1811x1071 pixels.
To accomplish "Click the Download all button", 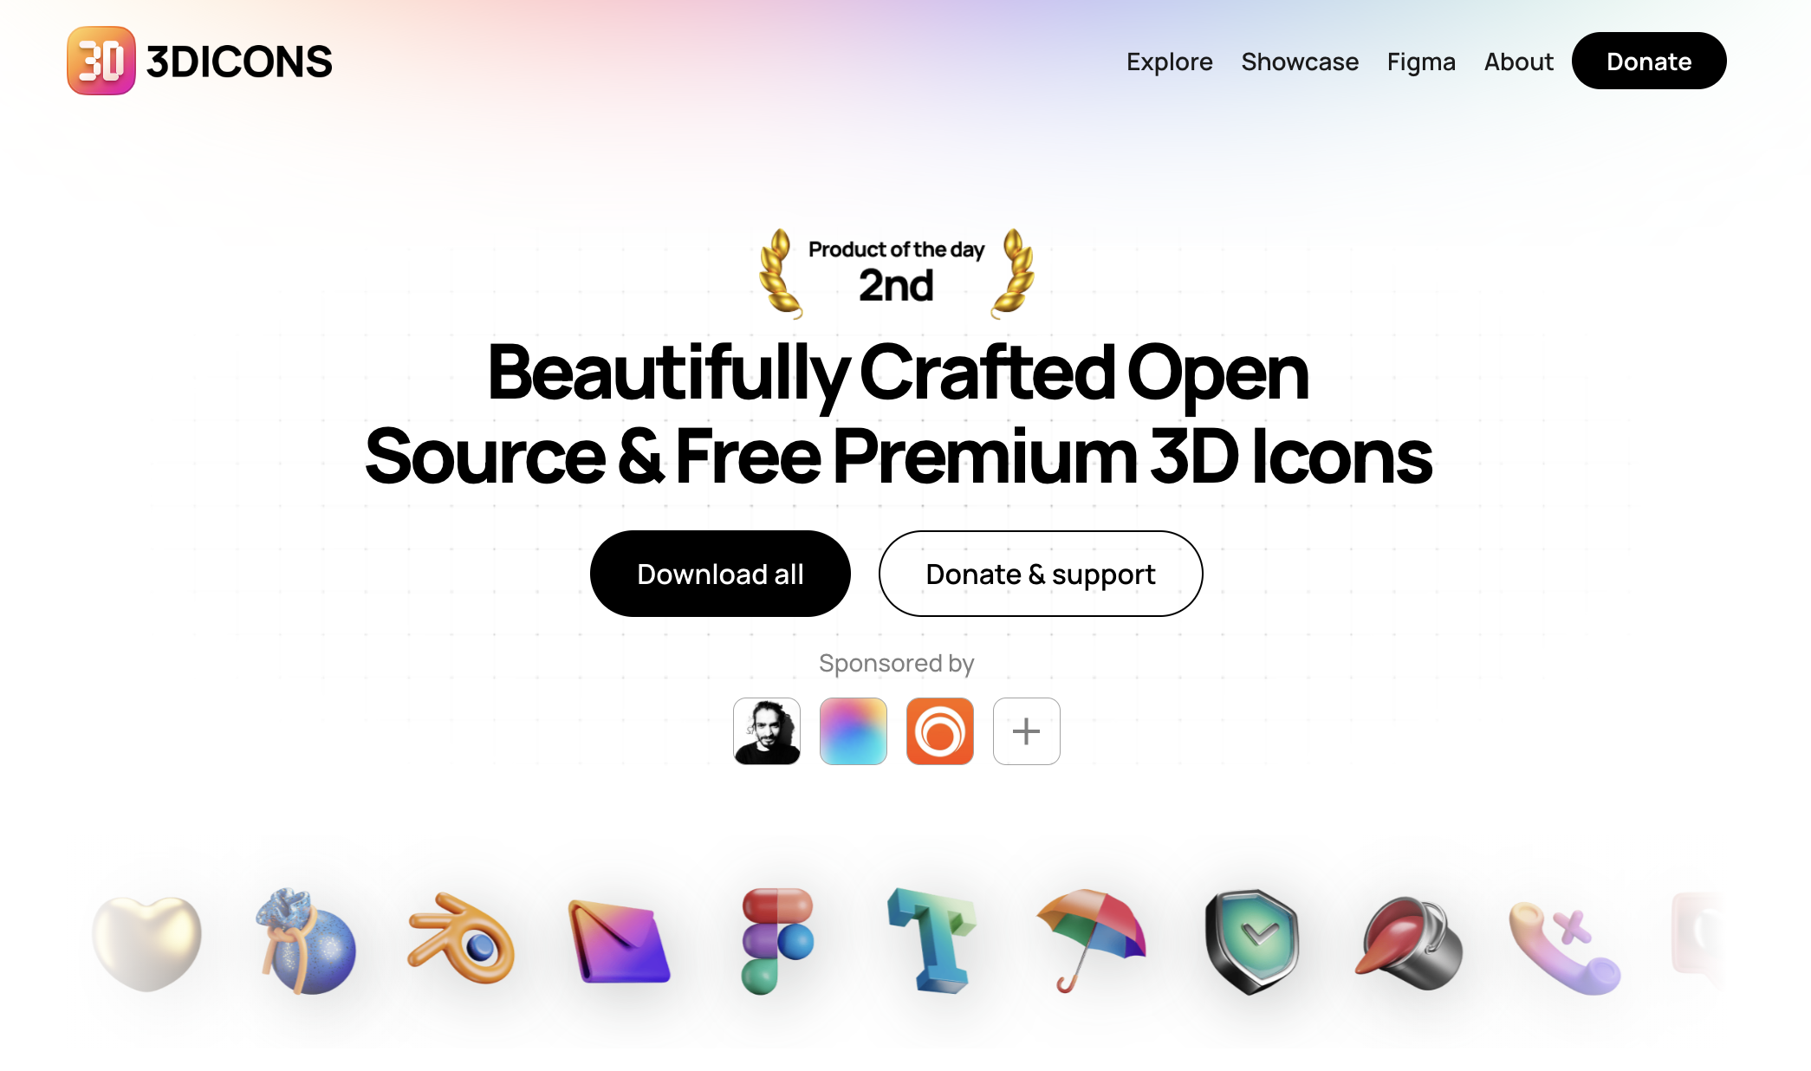I will point(720,574).
